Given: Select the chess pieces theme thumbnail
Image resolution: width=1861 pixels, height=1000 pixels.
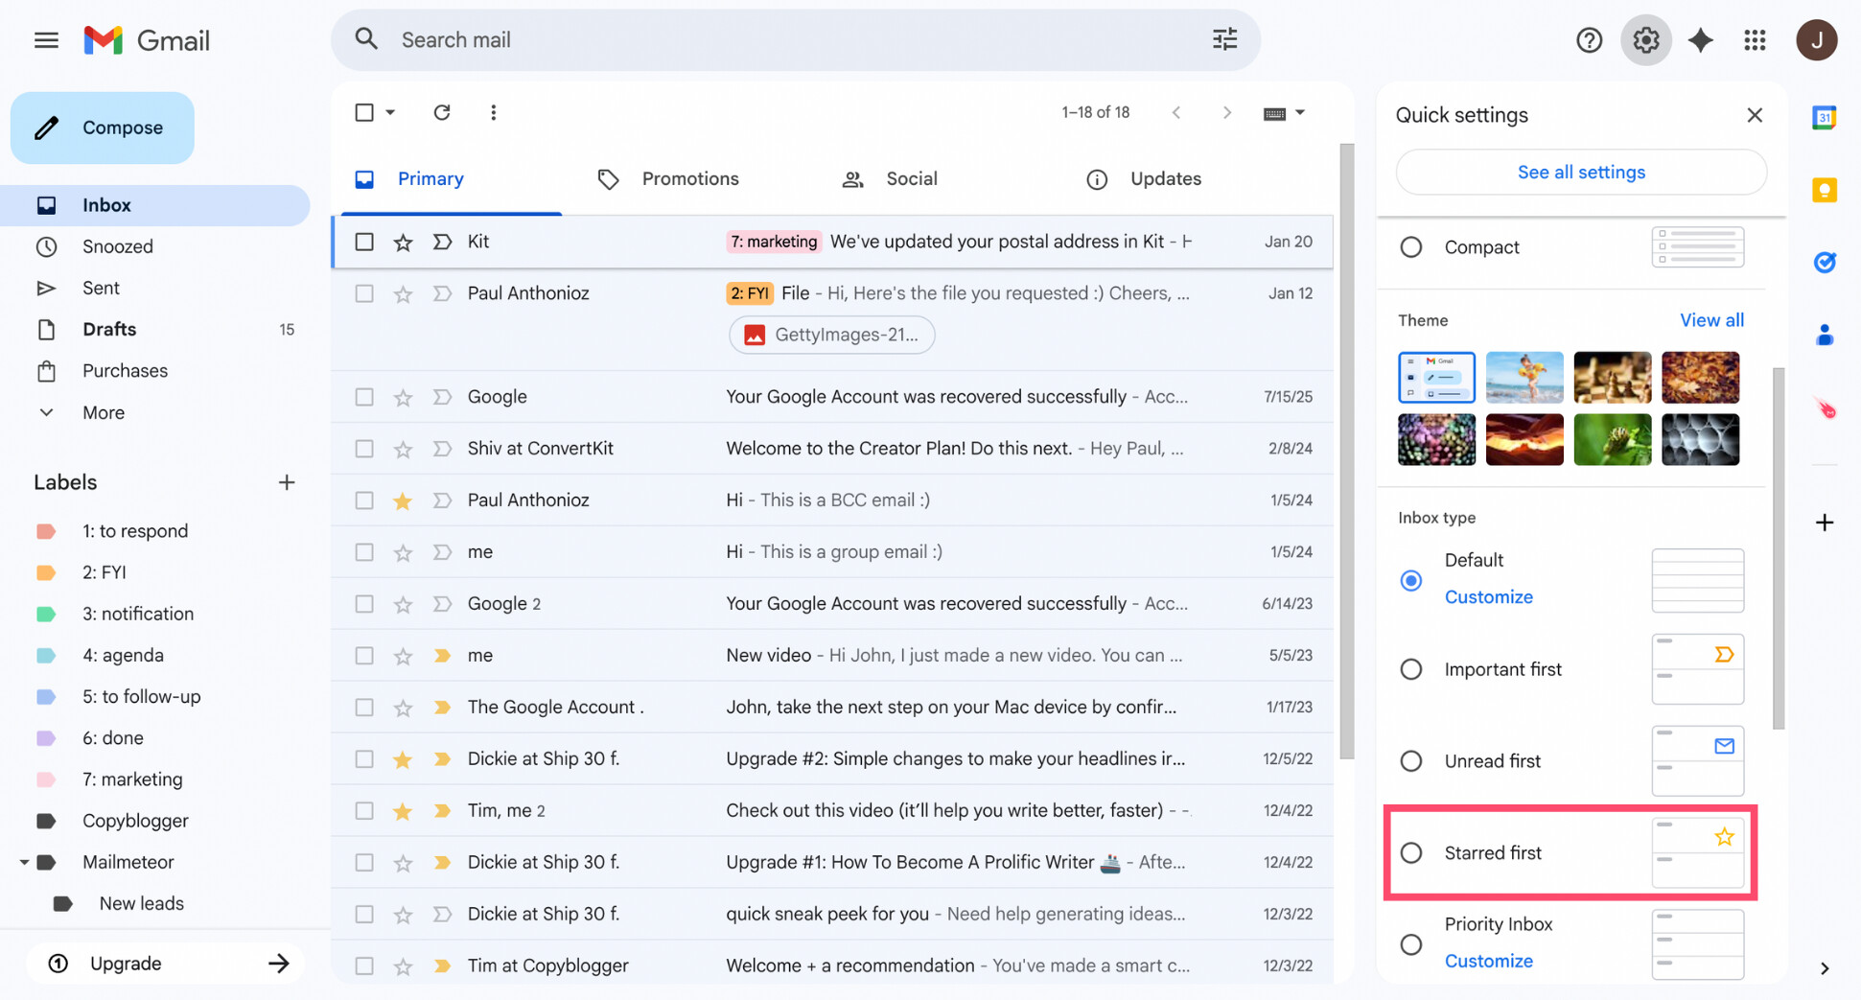Looking at the screenshot, I should tap(1612, 377).
